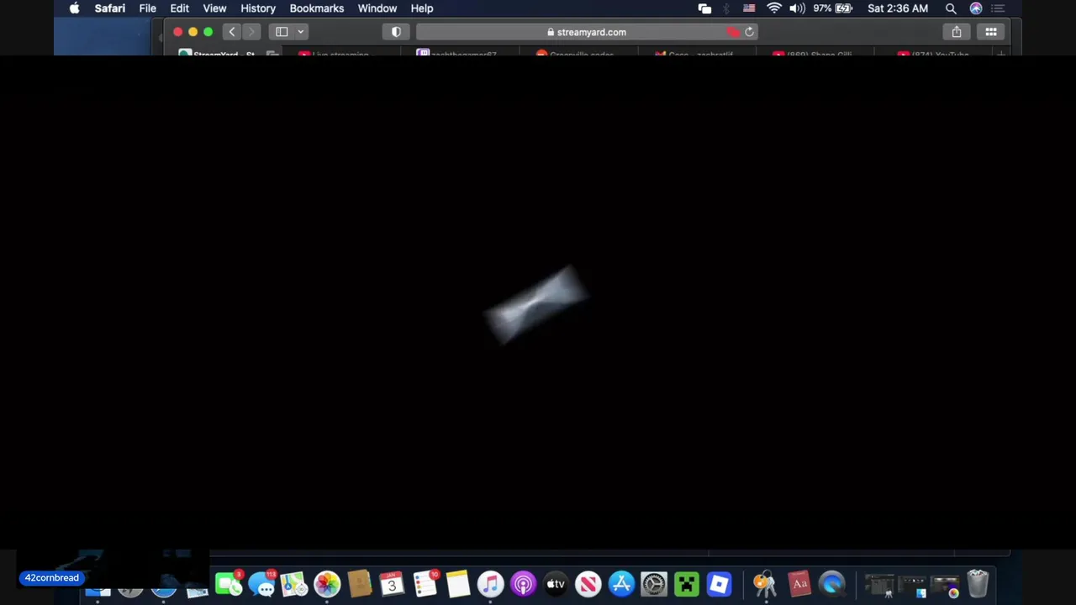This screenshot has height=605, width=1076.
Task: Open Messages from the Dock
Action: (x=262, y=584)
